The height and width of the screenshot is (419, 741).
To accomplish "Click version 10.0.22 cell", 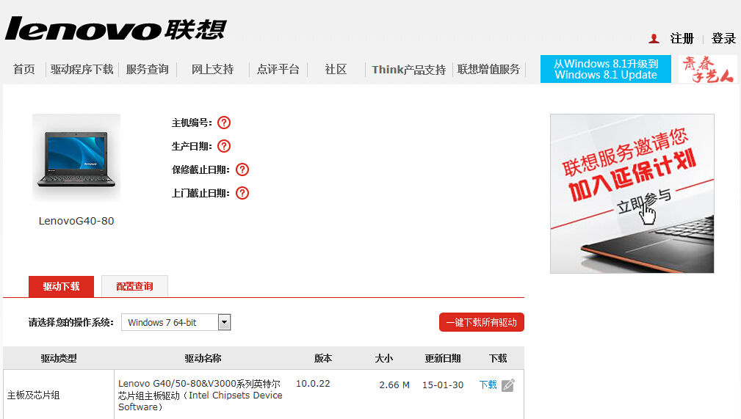I will (313, 384).
